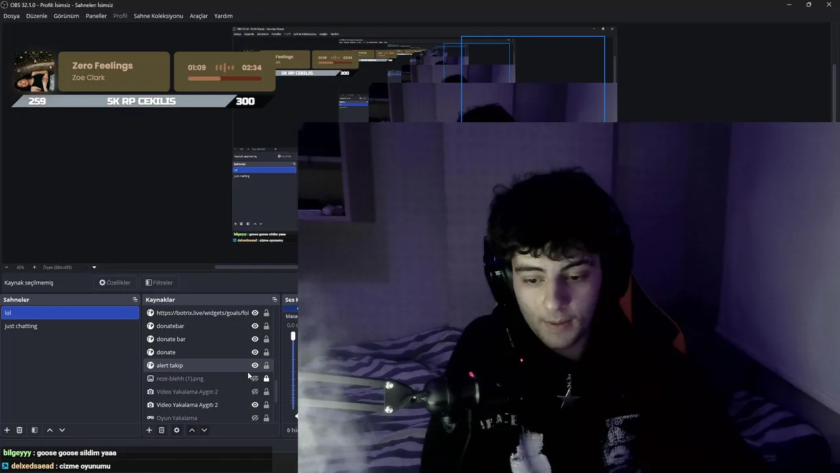Click the 5K RP CEKILIS goal bar
The image size is (840, 473).
click(141, 101)
